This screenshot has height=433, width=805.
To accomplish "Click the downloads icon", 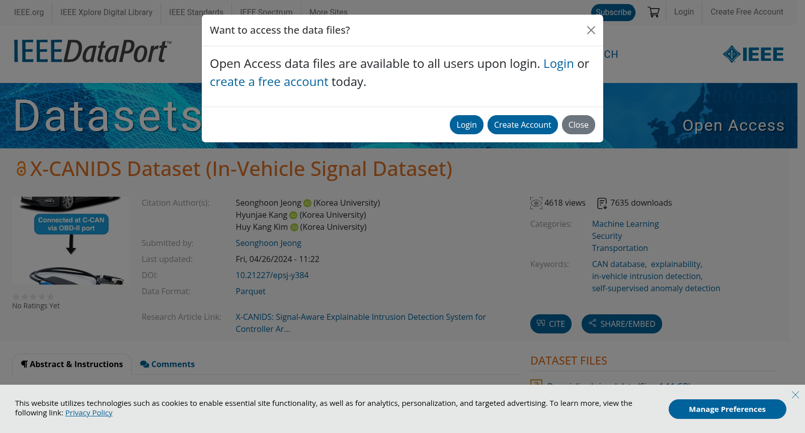I will point(602,203).
